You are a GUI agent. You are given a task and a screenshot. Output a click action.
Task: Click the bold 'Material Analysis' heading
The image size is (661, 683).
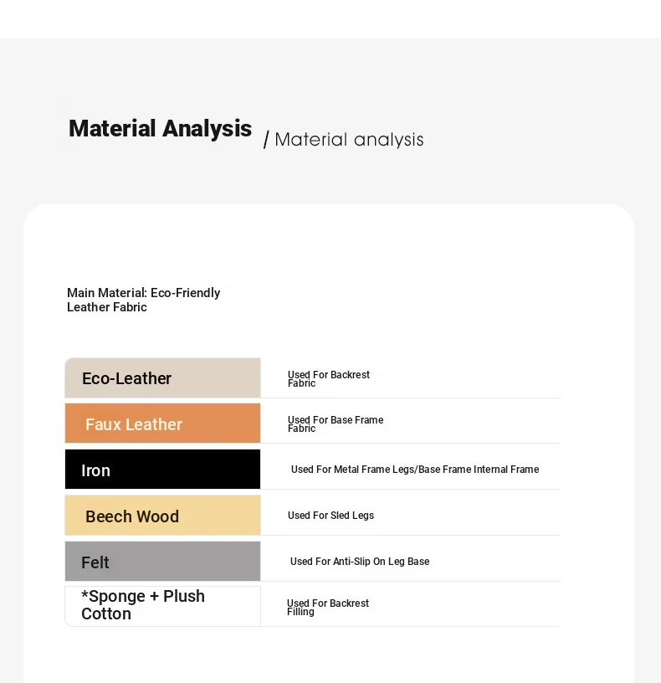(161, 129)
